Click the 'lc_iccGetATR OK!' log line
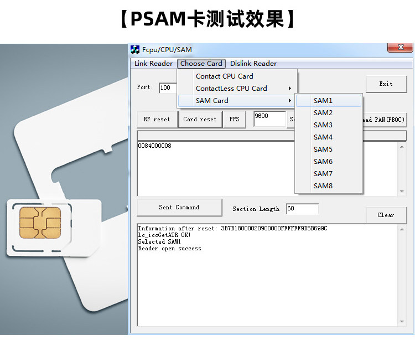Screen dimensions: 415x340 point(164,235)
